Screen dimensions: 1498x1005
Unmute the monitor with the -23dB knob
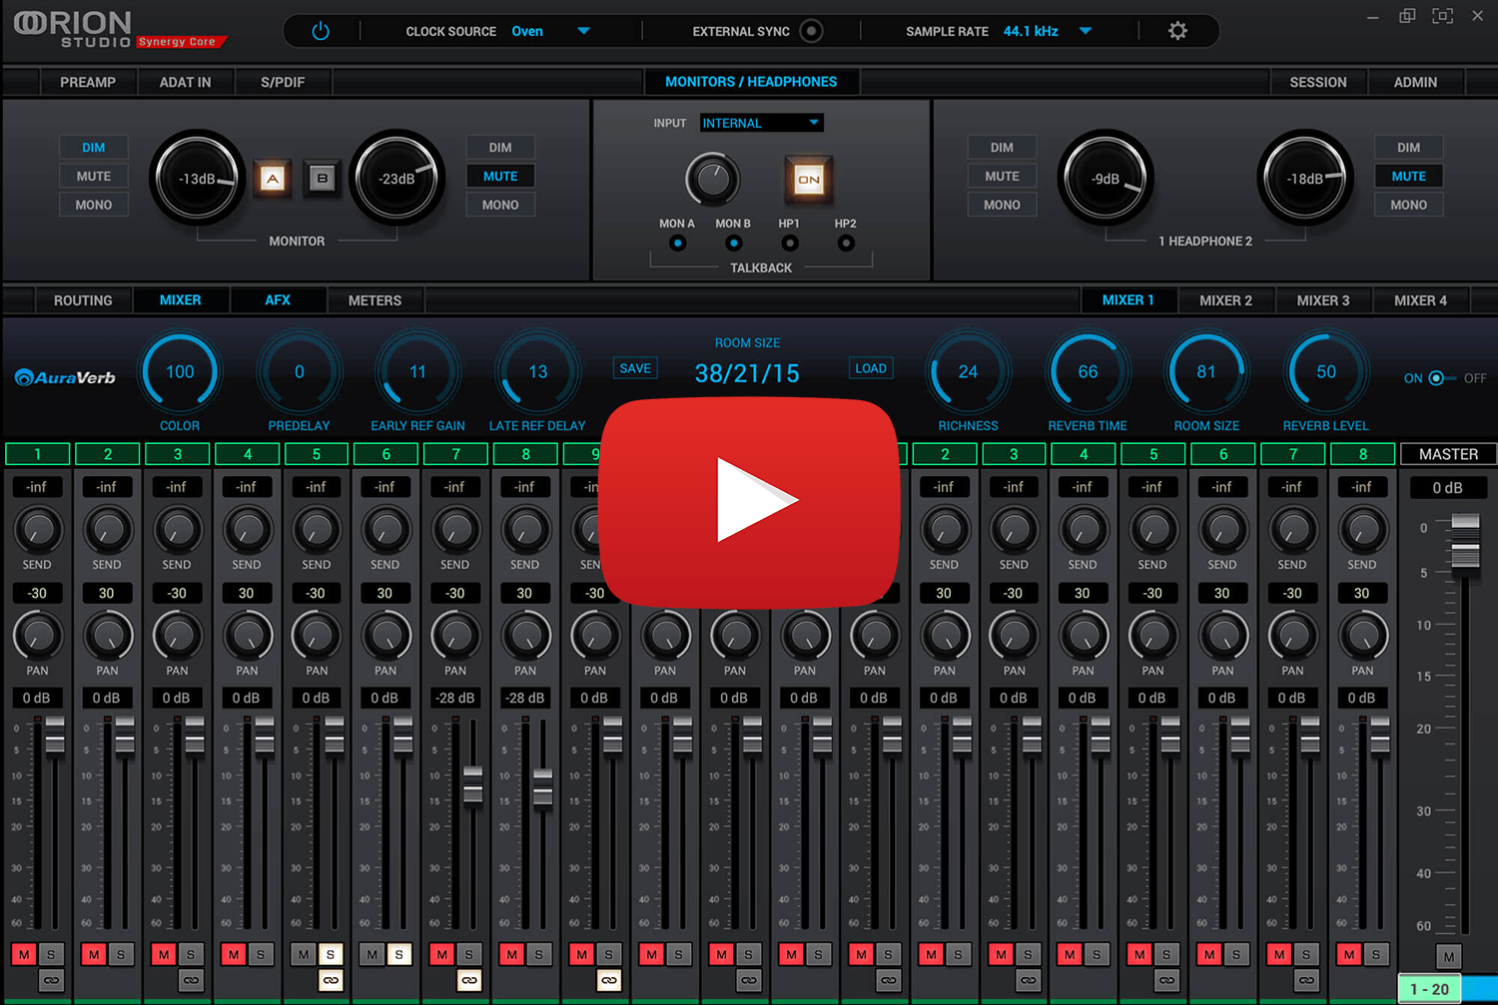[500, 176]
